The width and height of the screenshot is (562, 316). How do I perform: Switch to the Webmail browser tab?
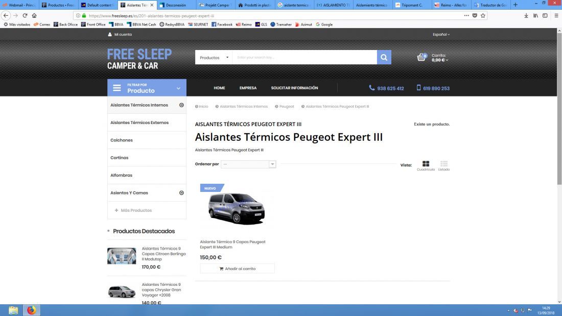pos(19,5)
